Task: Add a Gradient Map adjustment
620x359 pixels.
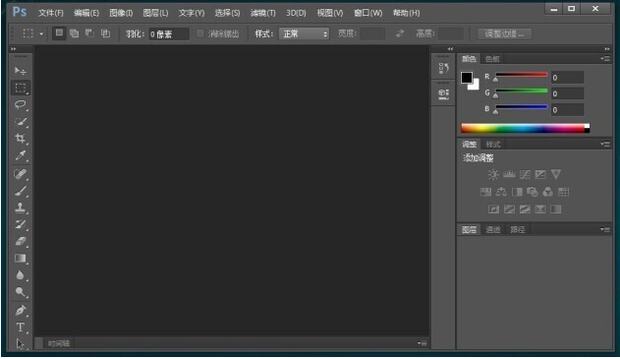Action: [x=555, y=209]
